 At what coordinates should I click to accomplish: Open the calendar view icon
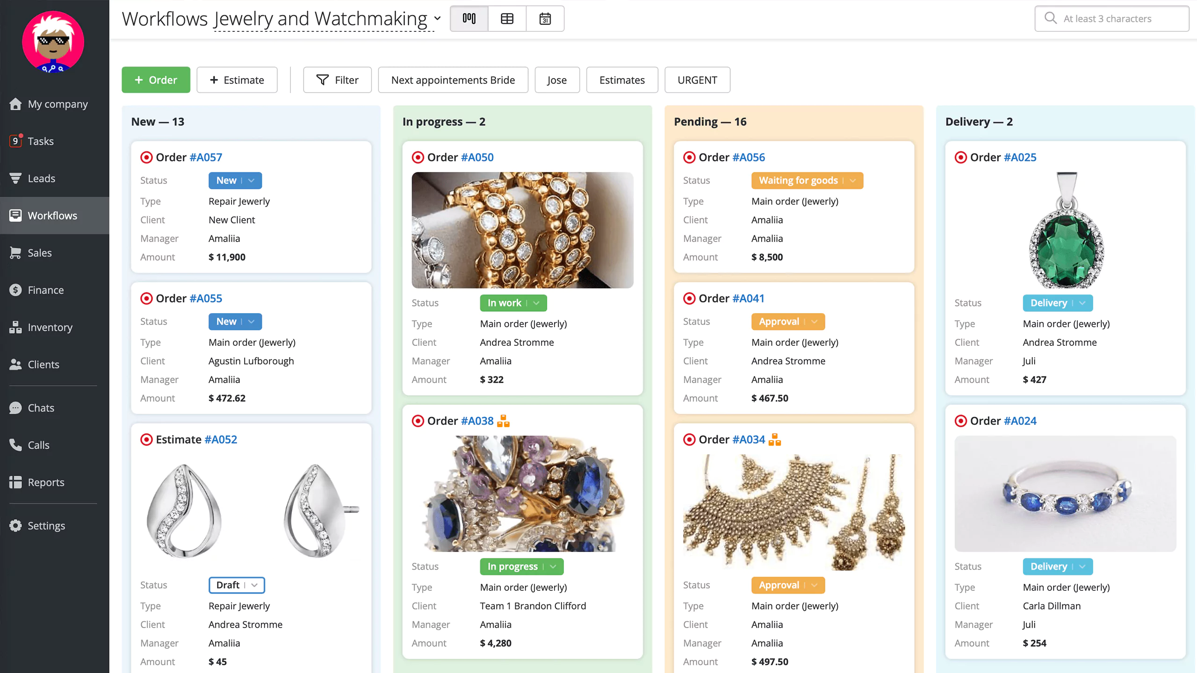pos(544,18)
